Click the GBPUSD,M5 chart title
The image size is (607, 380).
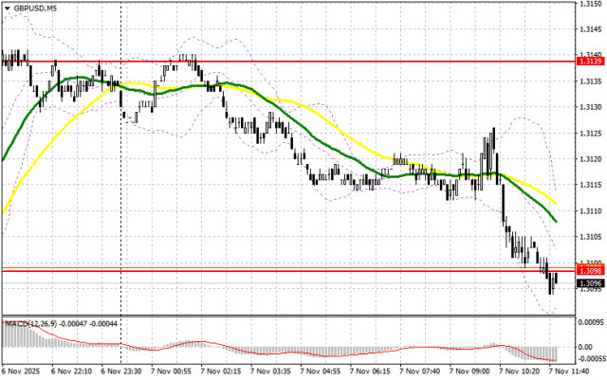coord(35,9)
